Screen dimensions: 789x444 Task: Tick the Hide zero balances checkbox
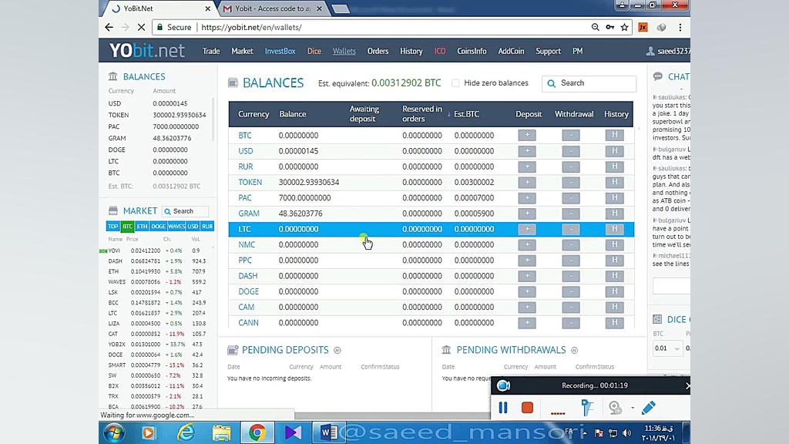[455, 83]
